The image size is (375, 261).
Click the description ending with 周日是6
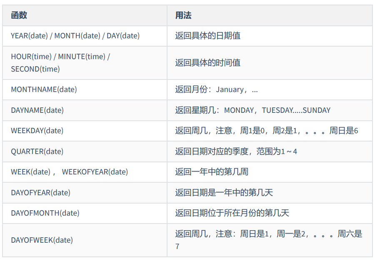coord(266,131)
